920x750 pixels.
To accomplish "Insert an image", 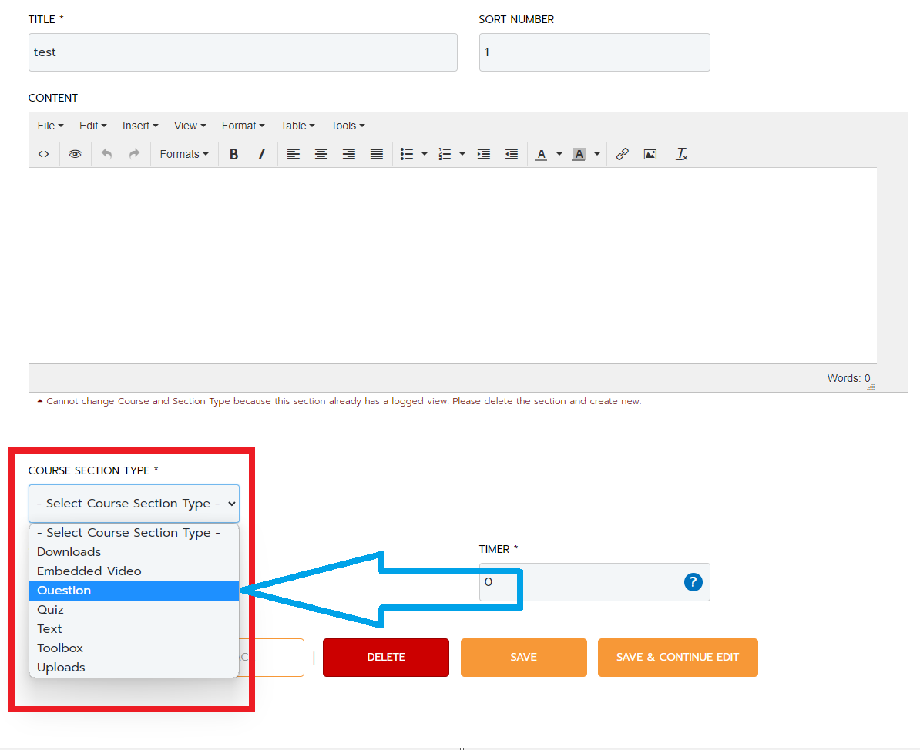I will (x=650, y=154).
